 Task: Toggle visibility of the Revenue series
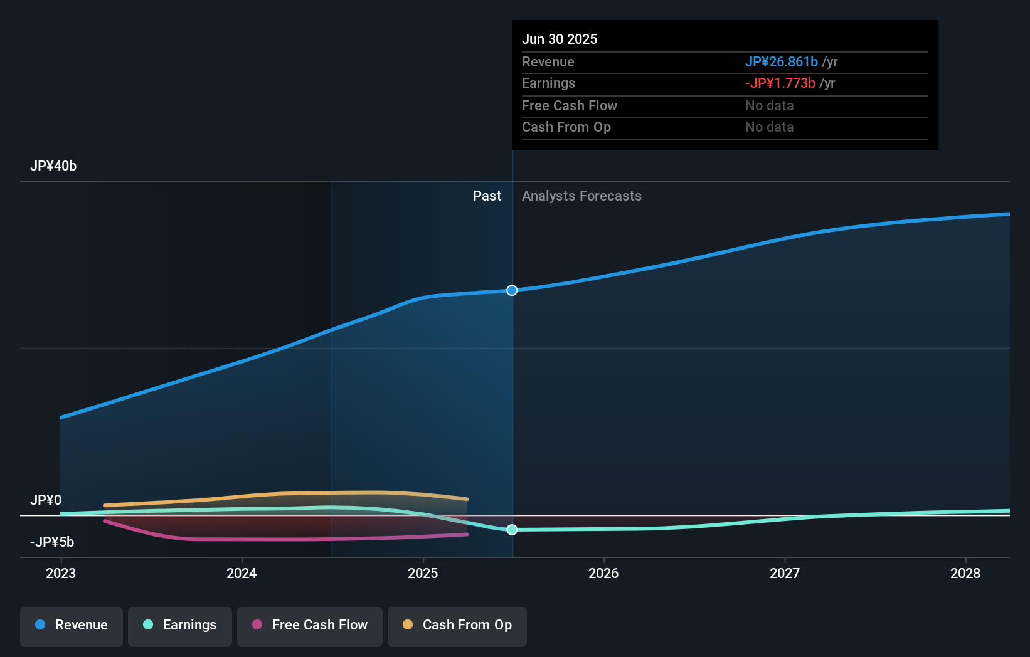71,626
